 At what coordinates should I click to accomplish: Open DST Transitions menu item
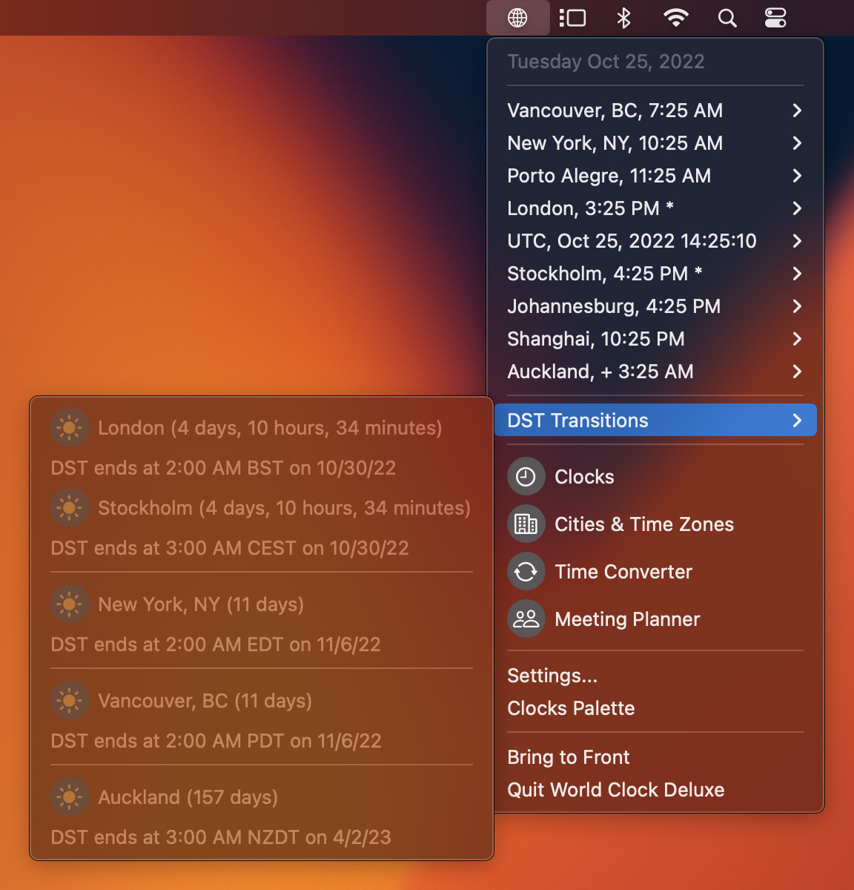click(x=655, y=421)
